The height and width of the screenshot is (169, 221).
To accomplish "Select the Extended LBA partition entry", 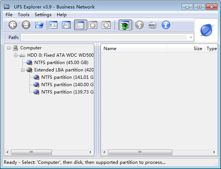I will click(x=64, y=70).
